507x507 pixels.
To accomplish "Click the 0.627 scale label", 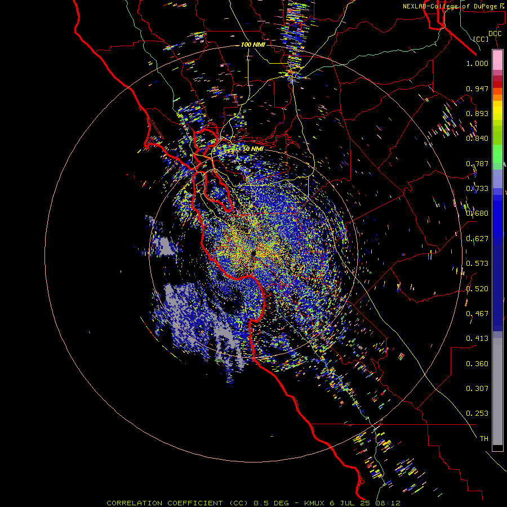I will point(477,239).
